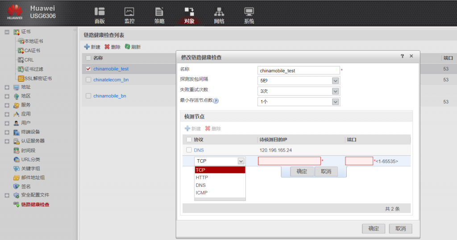Click the 刷新 refresh icon in list toolbar
Viewport: 457px width, 240px height.
point(127,47)
